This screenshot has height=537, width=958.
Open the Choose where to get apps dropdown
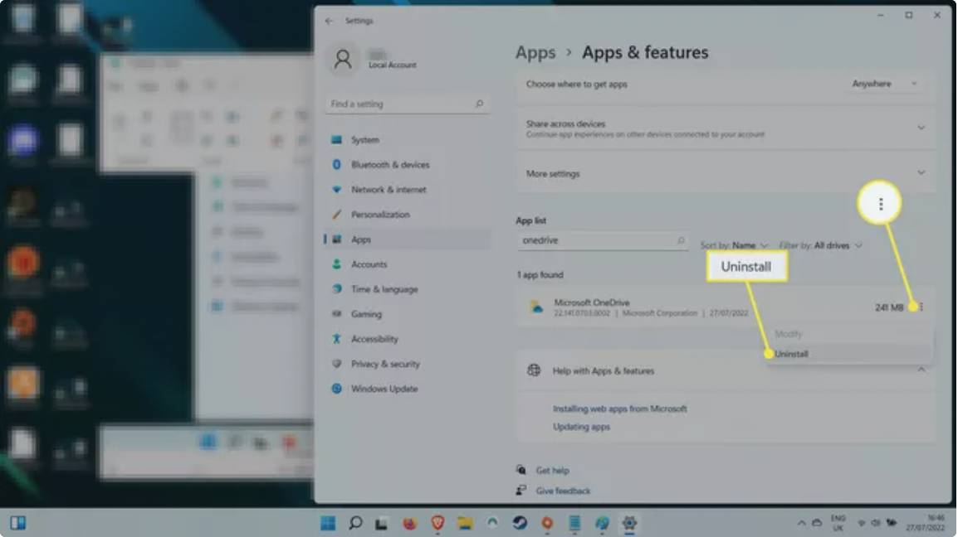pyautogui.click(x=884, y=84)
